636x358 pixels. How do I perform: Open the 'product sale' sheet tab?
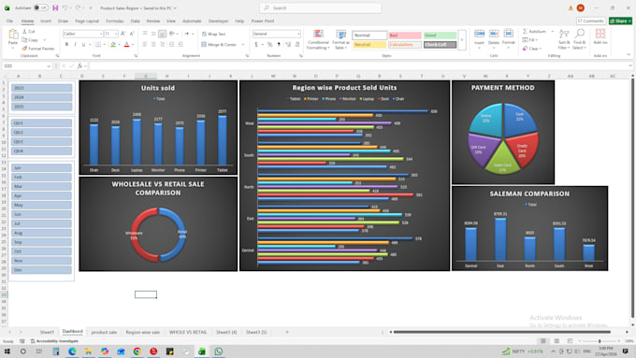point(104,332)
